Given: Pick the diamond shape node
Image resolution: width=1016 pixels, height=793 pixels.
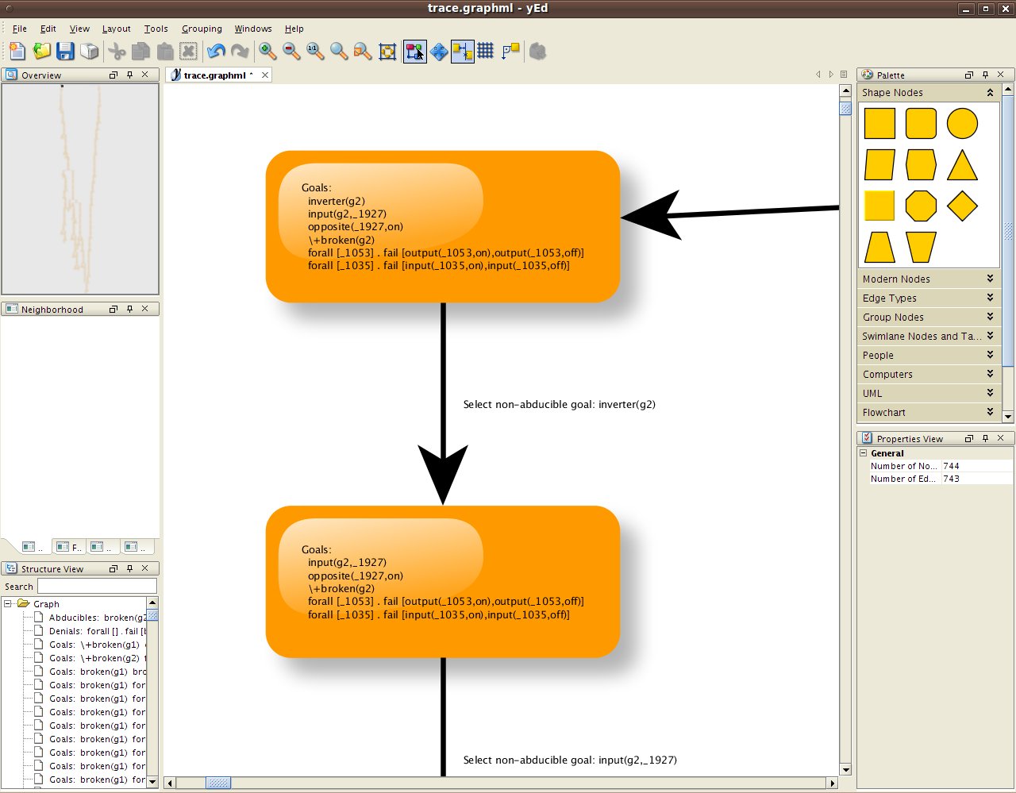Looking at the screenshot, I should click(x=962, y=206).
